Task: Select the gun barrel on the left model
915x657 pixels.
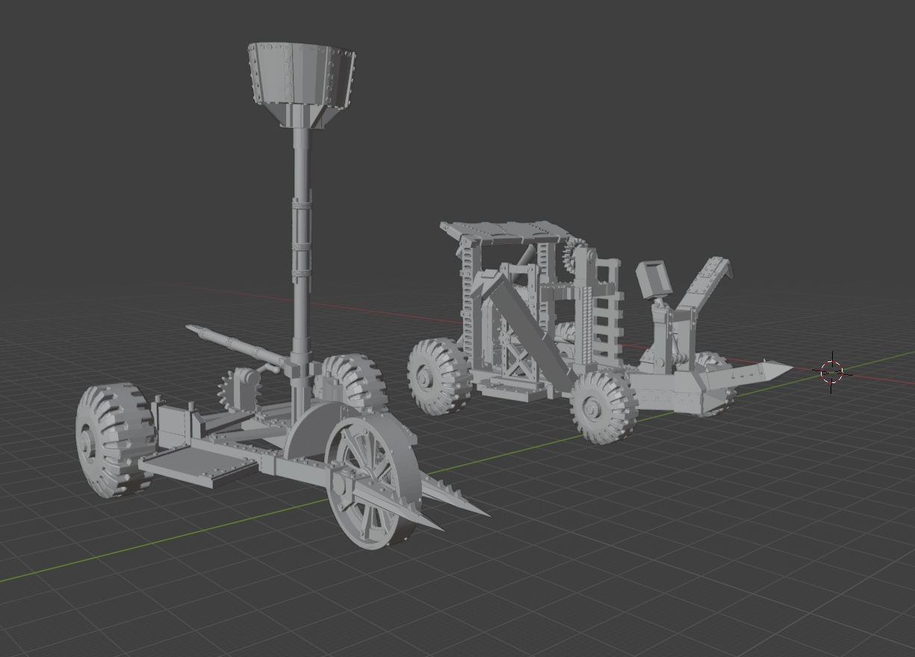Action: (x=235, y=346)
